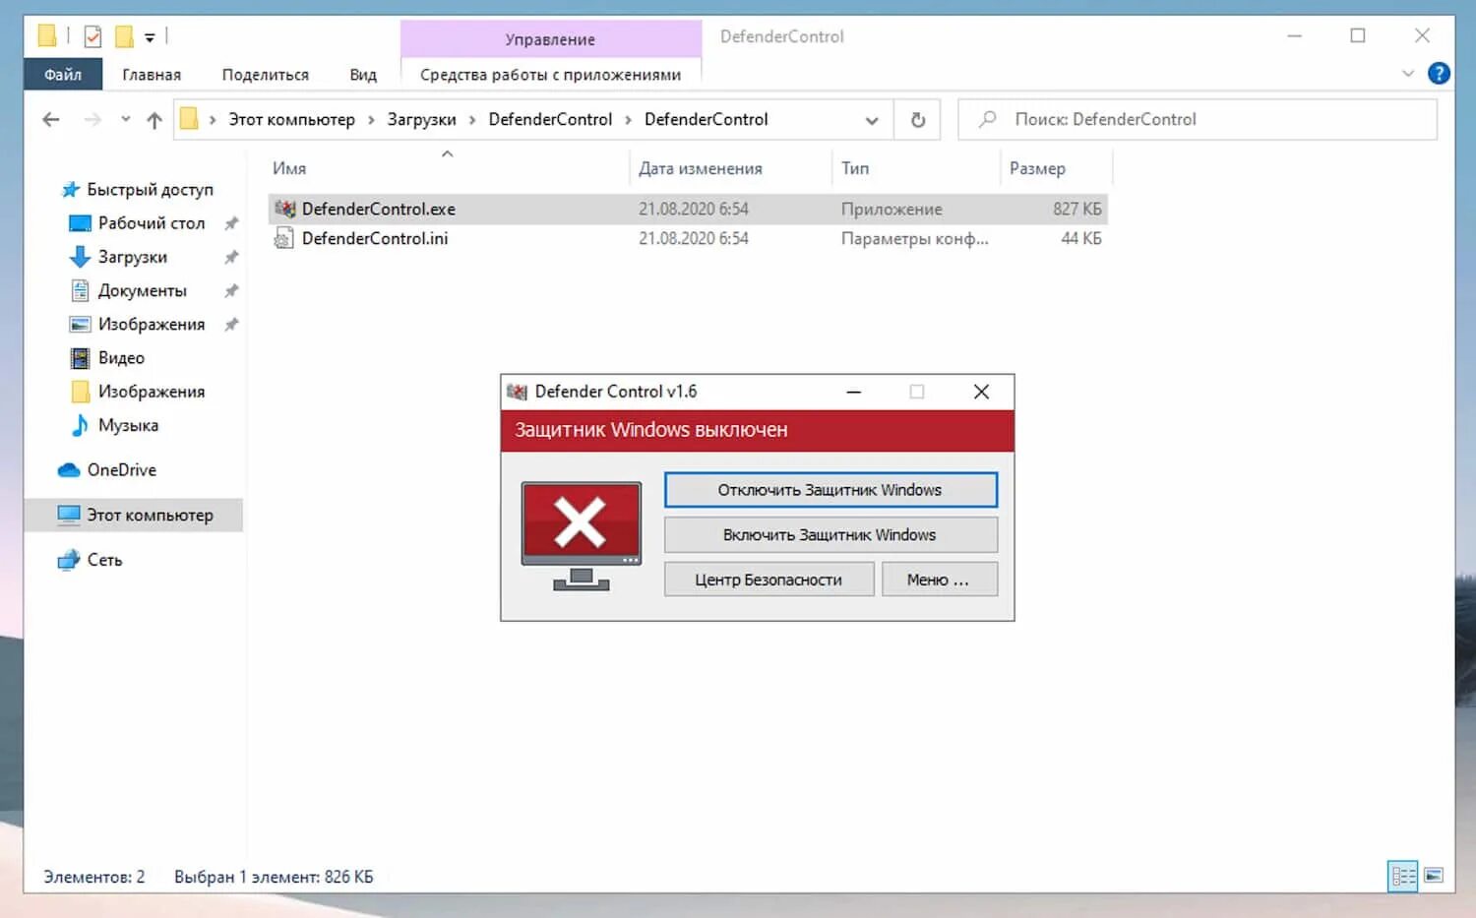
Task: Expand the chevron after Загрузки in the breadcrumb
Action: [x=472, y=120]
